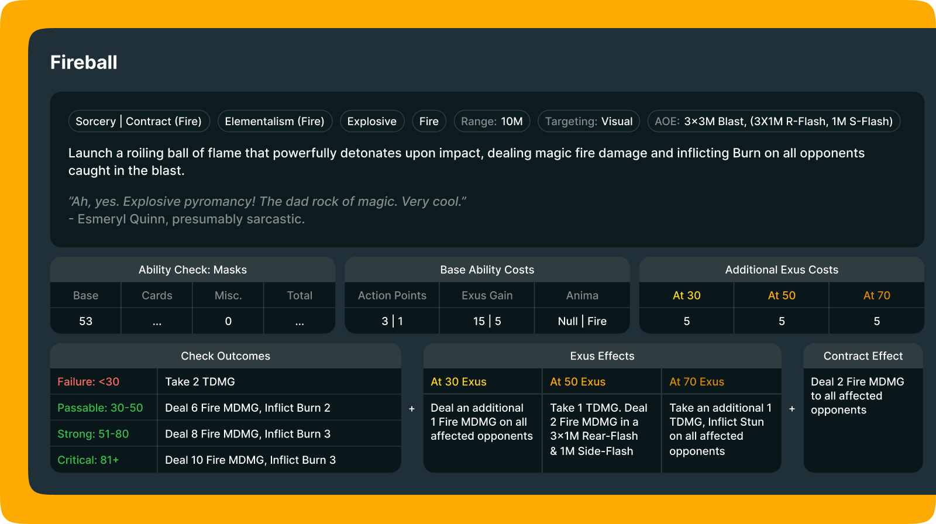Select the Targeting: Visual tag
The width and height of the screenshot is (936, 524).
(589, 121)
